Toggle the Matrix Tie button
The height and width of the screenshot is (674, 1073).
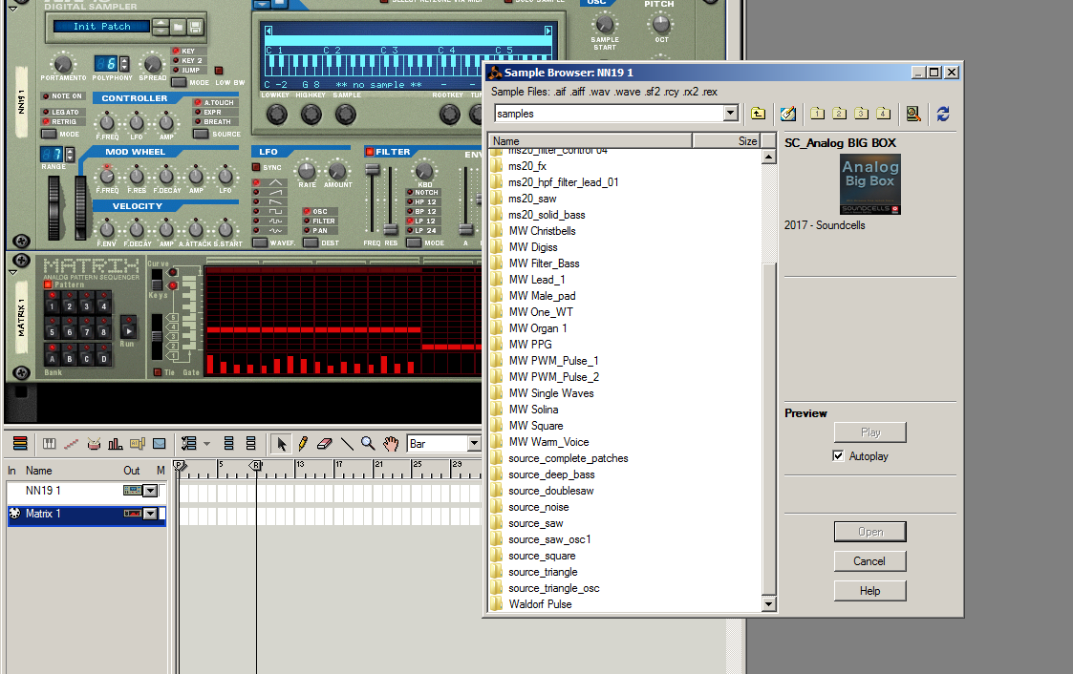pyautogui.click(x=158, y=372)
